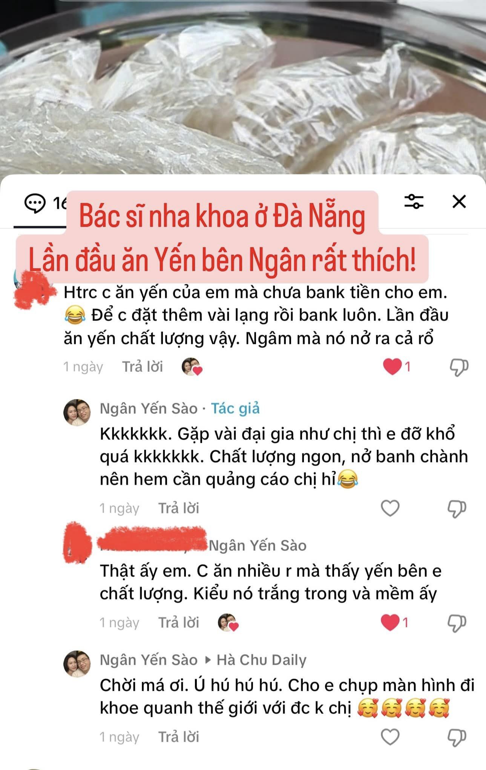Tap creator-liked badge under Thật ấy em reply
The height and width of the screenshot is (770, 486).
(228, 622)
